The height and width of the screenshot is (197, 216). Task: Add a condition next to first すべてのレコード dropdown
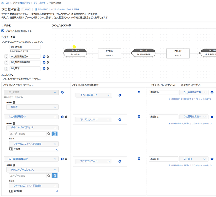(x=120, y=95)
